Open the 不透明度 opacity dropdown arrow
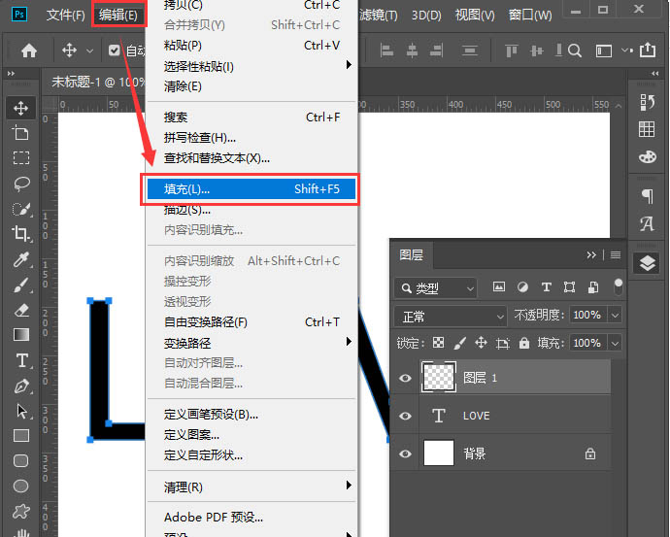This screenshot has width=670, height=537. click(615, 316)
